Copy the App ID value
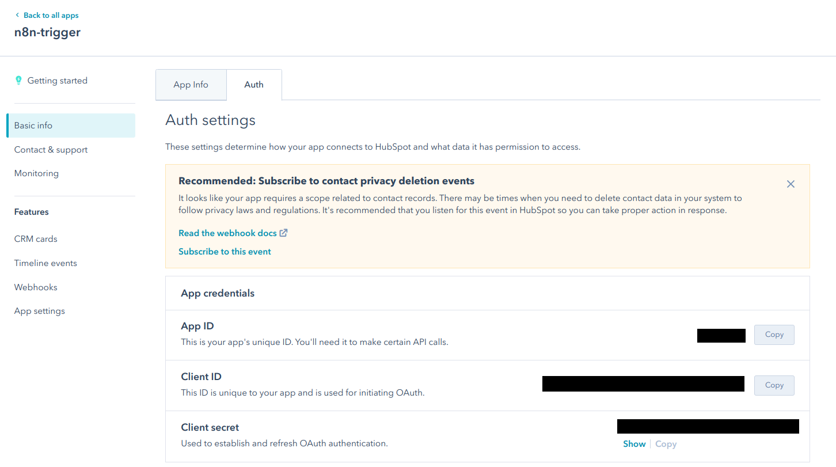The image size is (836, 467). coord(774,335)
